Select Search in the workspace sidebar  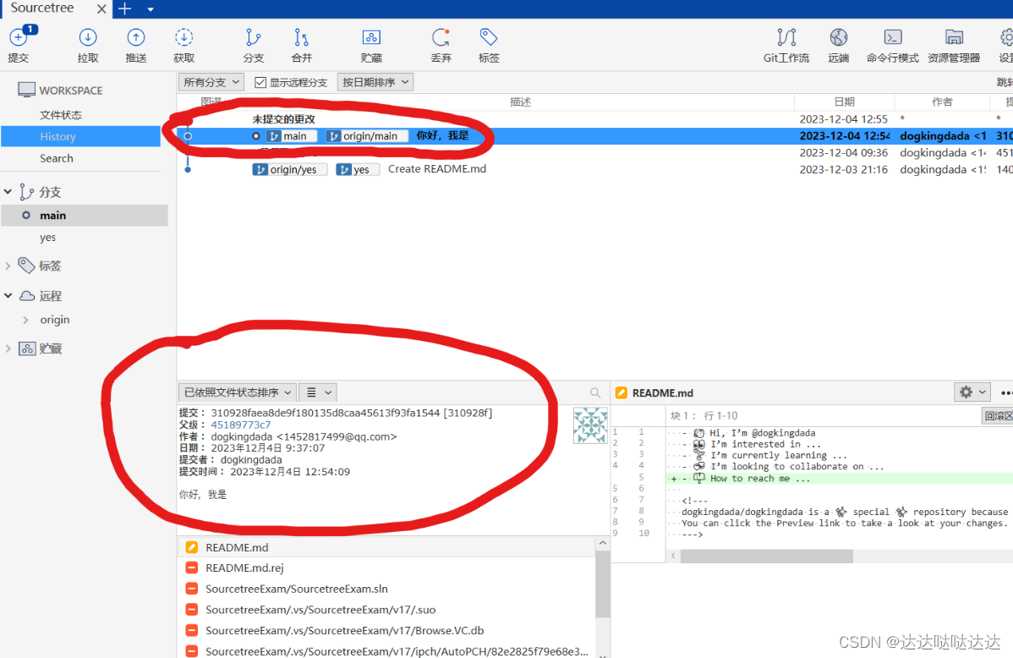coord(57,158)
